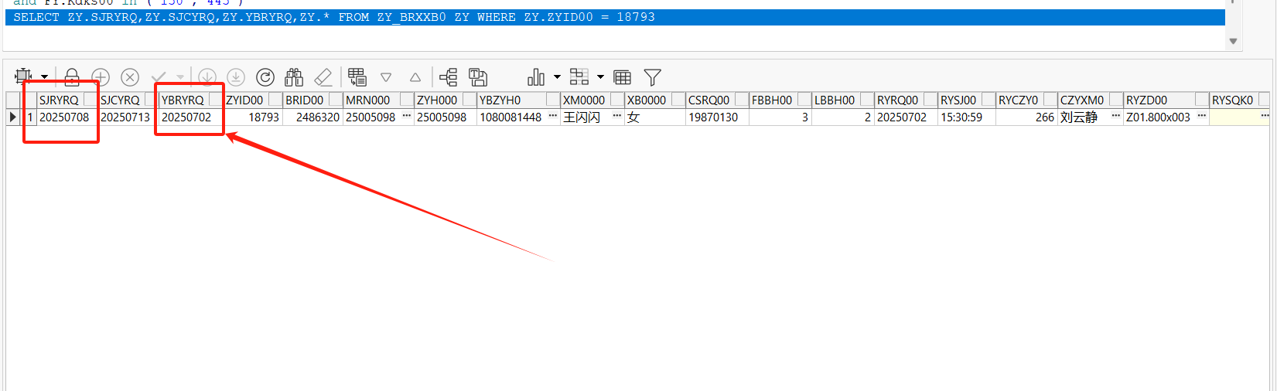Image resolution: width=1277 pixels, height=391 pixels.
Task: Click the MRN000 column header
Action: (x=378, y=100)
